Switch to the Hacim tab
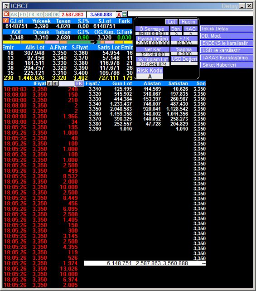The image size is (256, 291). 188,22
